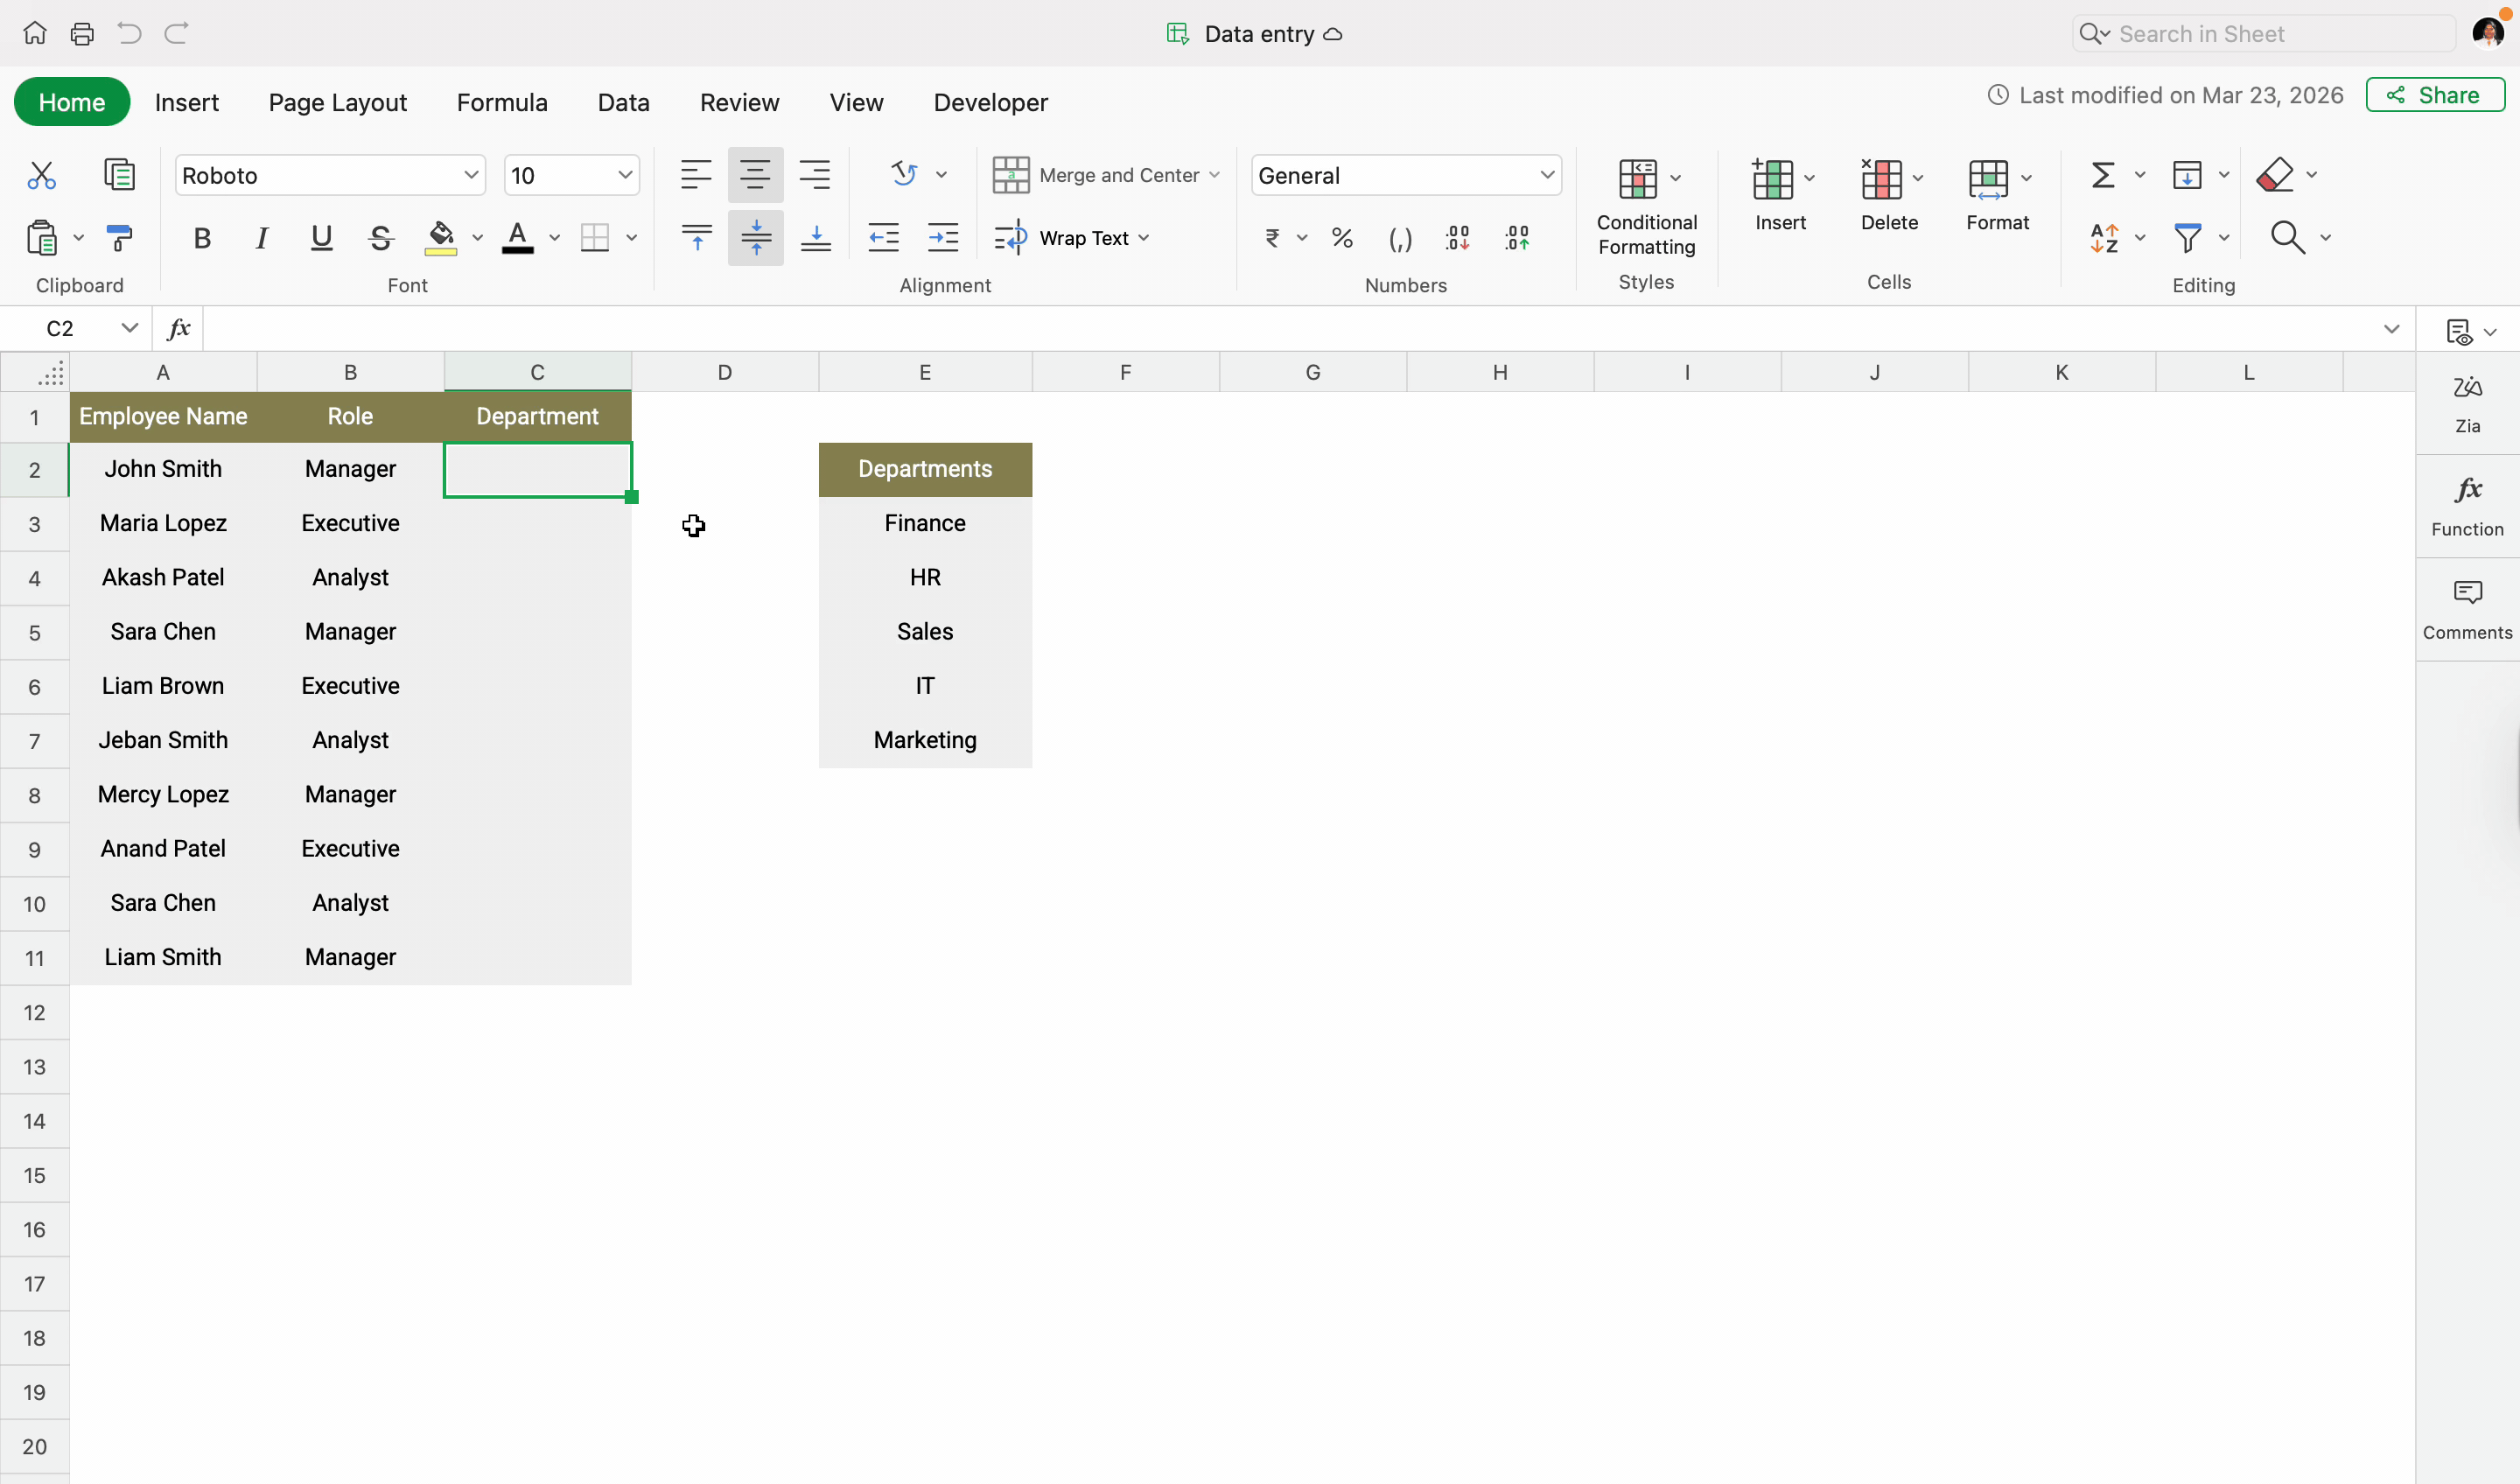The height and width of the screenshot is (1484, 2520).
Task: Expand the Wrap Text options arrow
Action: click(1144, 238)
